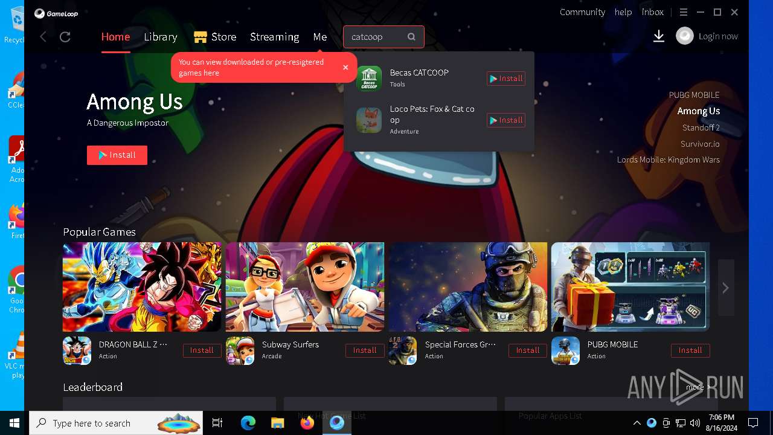Open the network tray icon
773x435 pixels.
(x=681, y=423)
